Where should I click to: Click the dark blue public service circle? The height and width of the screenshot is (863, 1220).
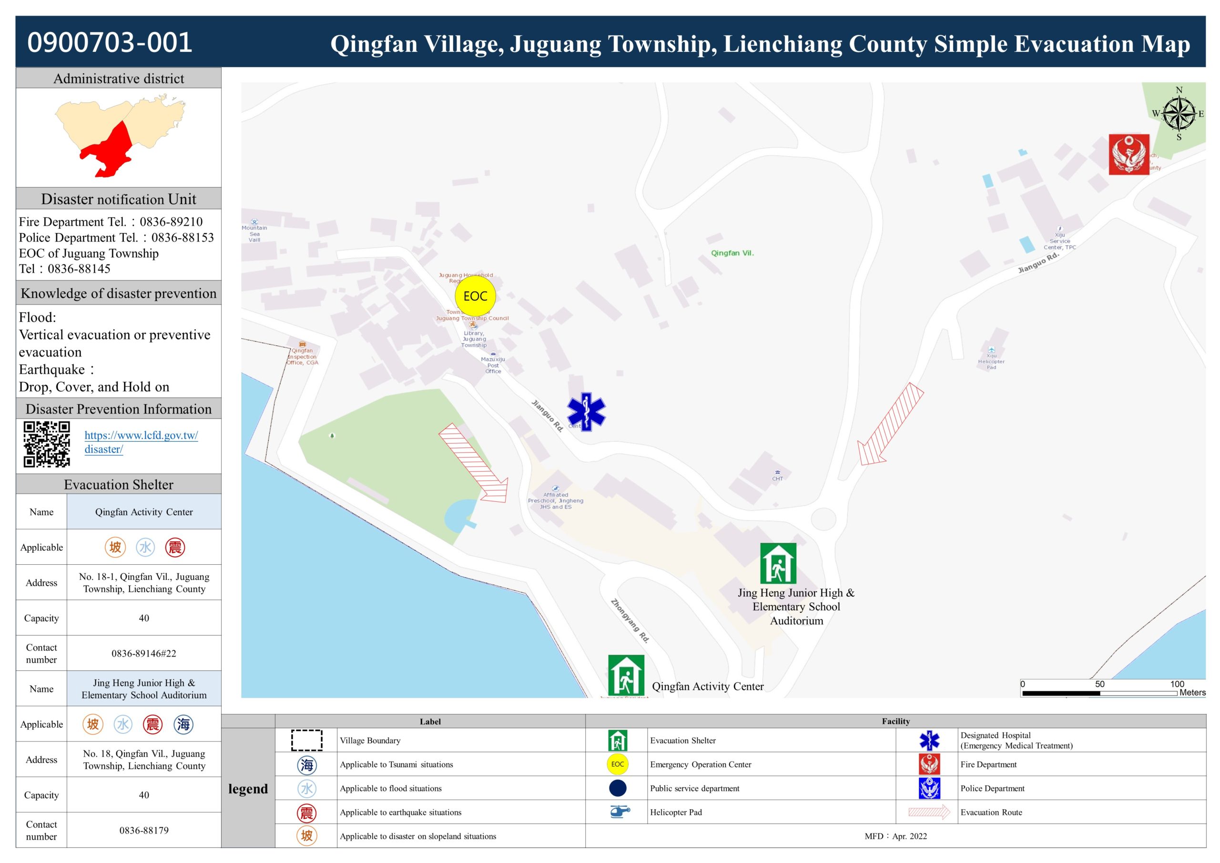(618, 788)
